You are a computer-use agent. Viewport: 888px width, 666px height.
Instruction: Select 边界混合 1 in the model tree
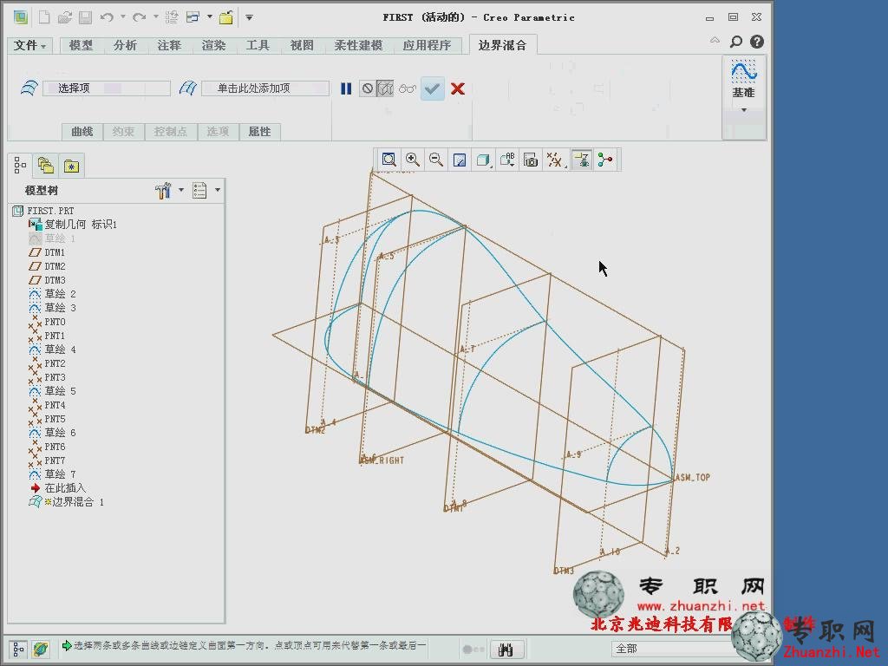tap(66, 502)
